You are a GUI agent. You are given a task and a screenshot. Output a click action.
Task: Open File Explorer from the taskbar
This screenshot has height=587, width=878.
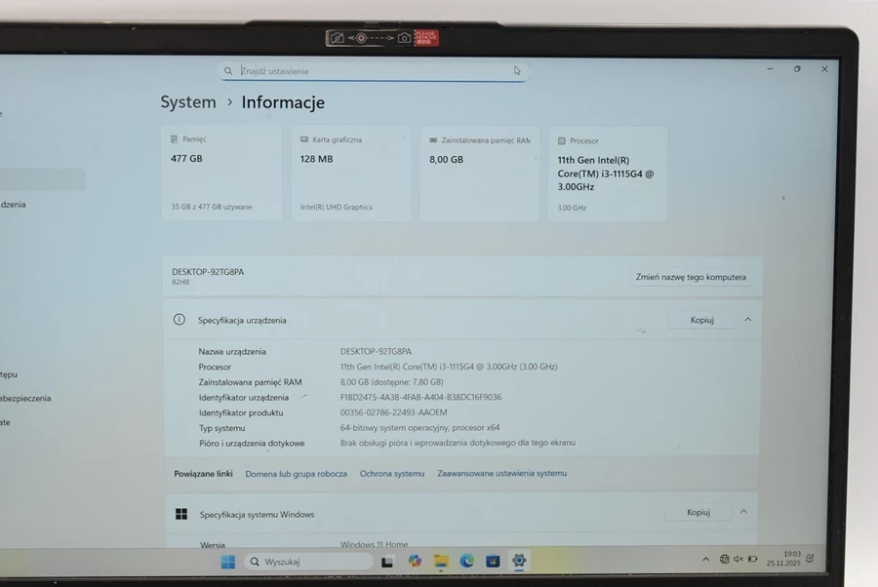click(x=441, y=562)
